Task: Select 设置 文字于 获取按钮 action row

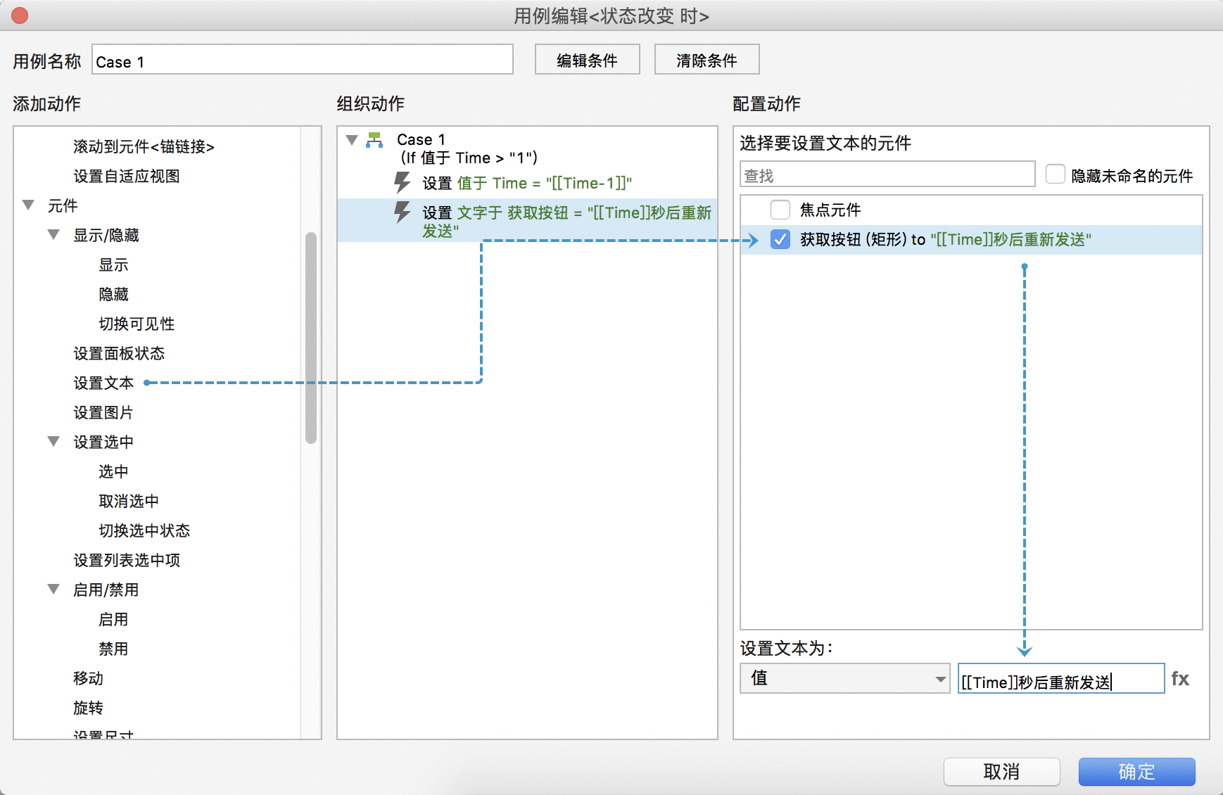Action: pyautogui.click(x=527, y=220)
